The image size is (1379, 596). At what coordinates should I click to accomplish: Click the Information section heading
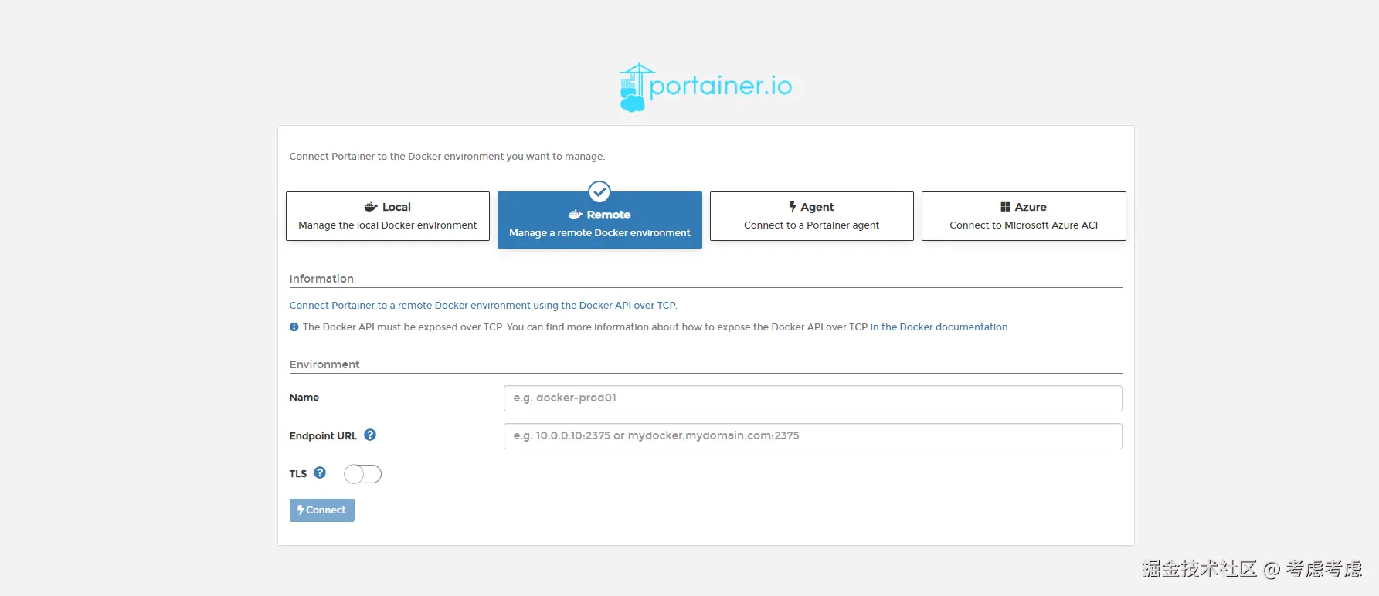click(x=321, y=279)
